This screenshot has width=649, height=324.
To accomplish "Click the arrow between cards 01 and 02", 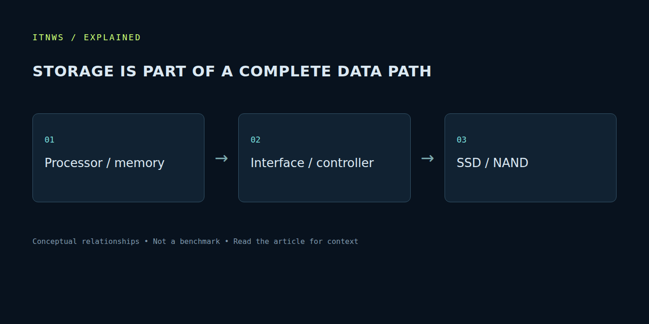I will (222, 158).
